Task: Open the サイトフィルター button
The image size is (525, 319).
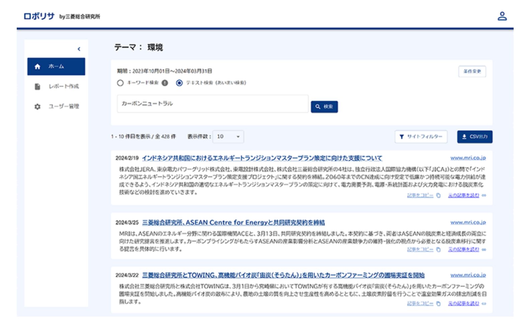Action: pyautogui.click(x=421, y=137)
